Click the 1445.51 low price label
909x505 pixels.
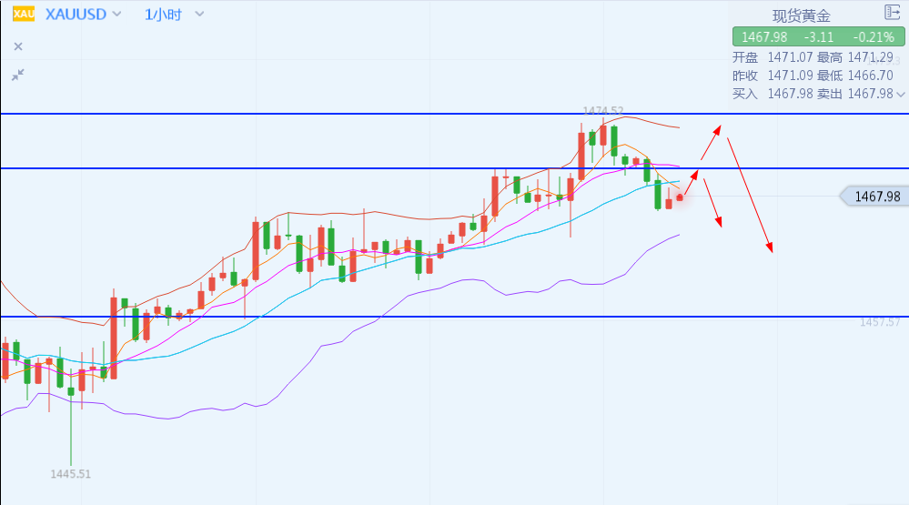click(71, 474)
